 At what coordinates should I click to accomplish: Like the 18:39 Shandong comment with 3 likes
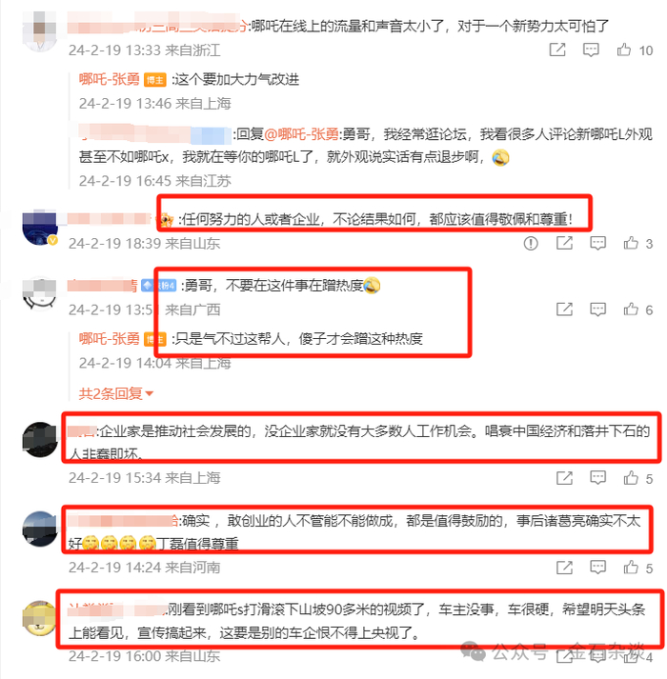click(x=631, y=244)
